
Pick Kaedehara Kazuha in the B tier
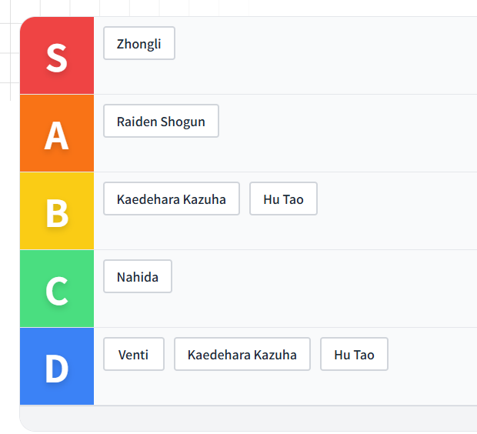172,199
